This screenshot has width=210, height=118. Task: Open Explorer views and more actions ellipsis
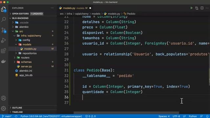pyautogui.click(x=52, y=8)
